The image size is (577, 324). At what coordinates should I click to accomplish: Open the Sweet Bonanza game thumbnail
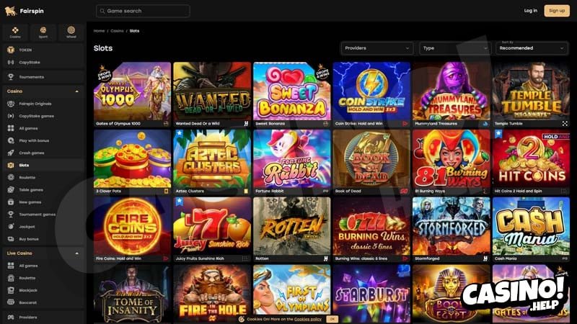point(292,94)
